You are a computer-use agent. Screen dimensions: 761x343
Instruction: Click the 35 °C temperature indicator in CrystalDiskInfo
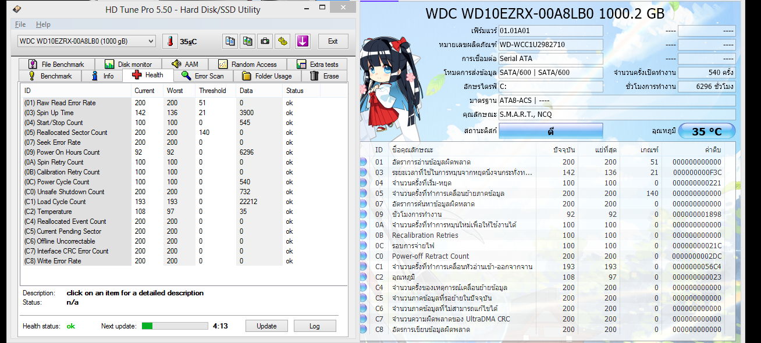[x=707, y=131]
